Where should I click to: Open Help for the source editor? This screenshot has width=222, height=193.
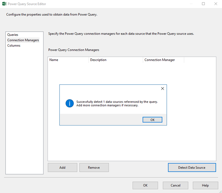[x=205, y=185]
